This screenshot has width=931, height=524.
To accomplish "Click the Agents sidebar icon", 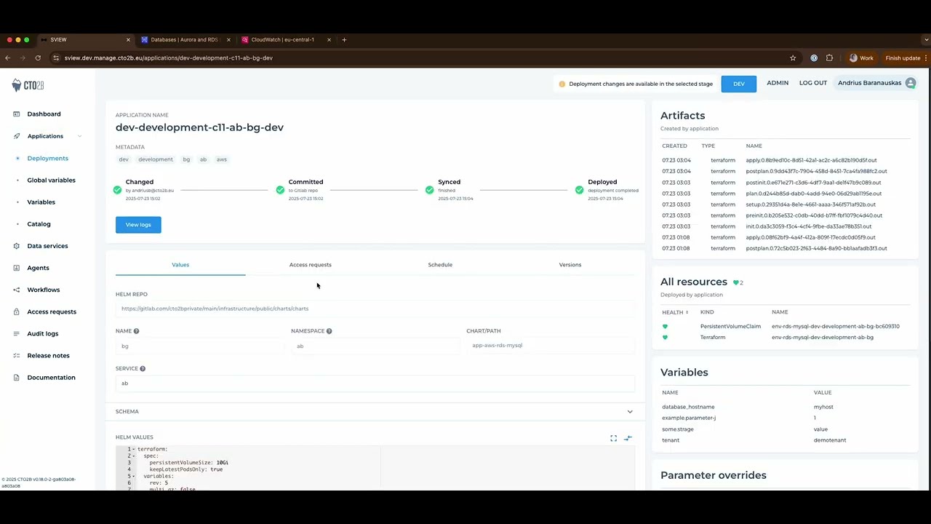I will 16,268.
